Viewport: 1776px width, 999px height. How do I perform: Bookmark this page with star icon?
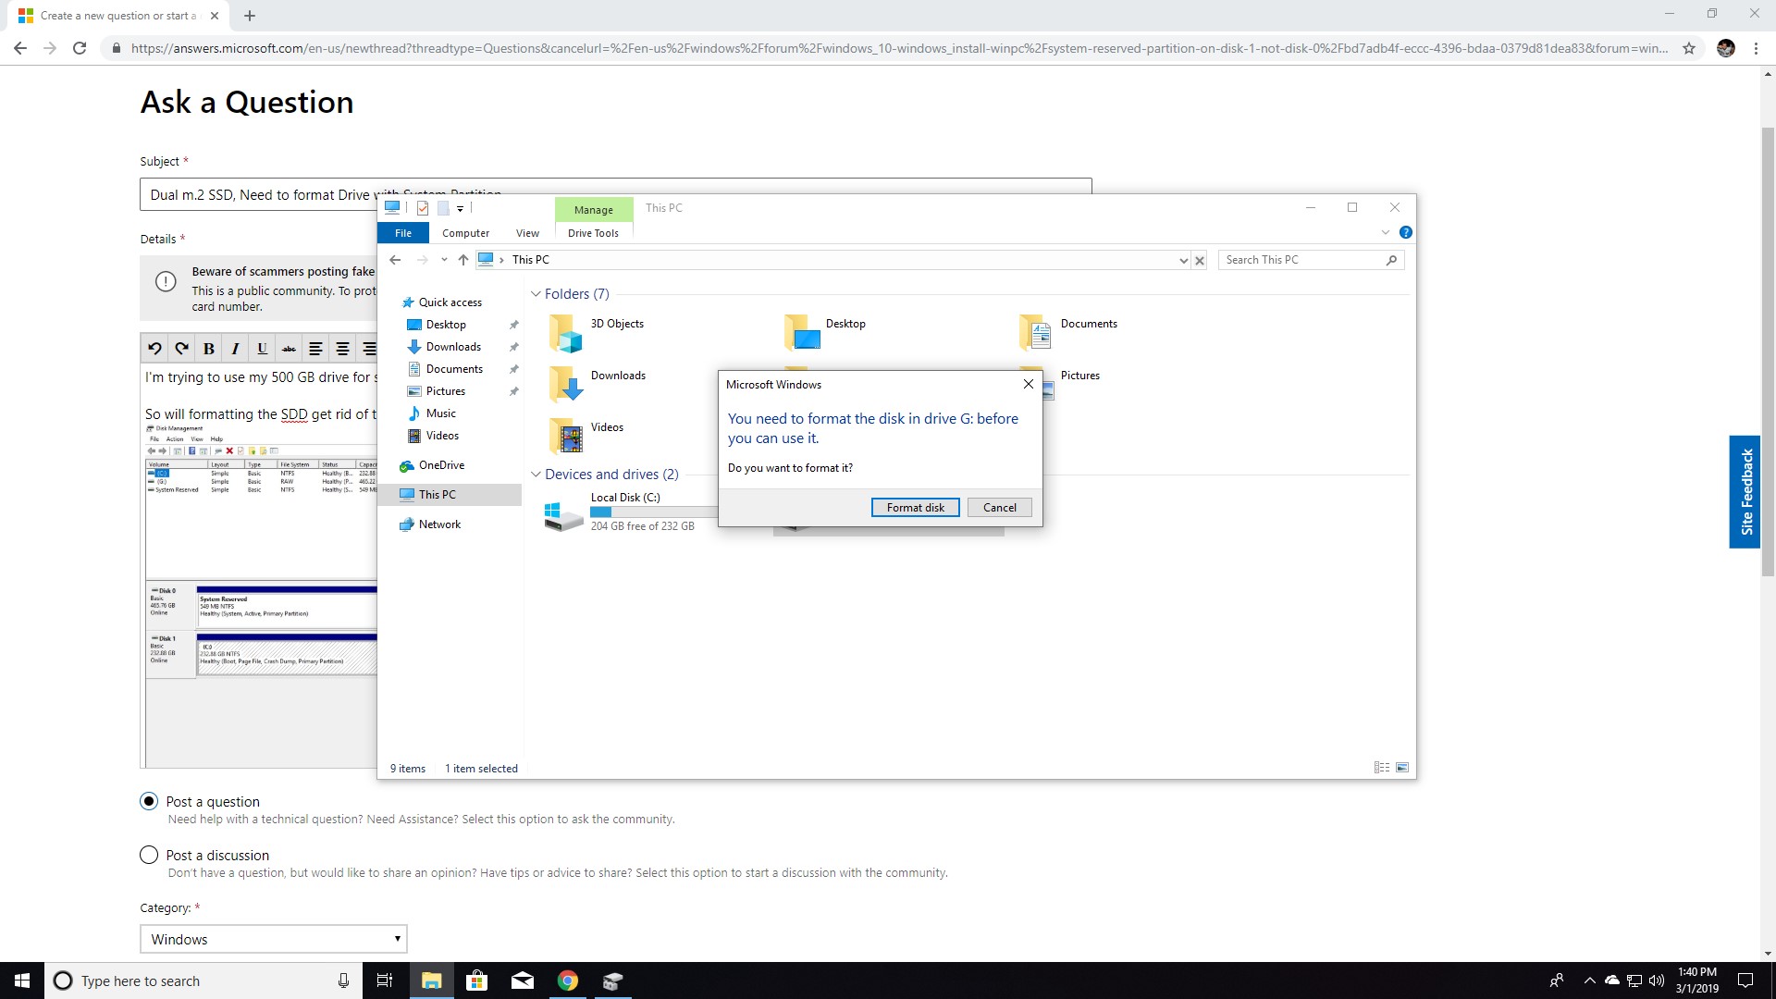pyautogui.click(x=1689, y=48)
